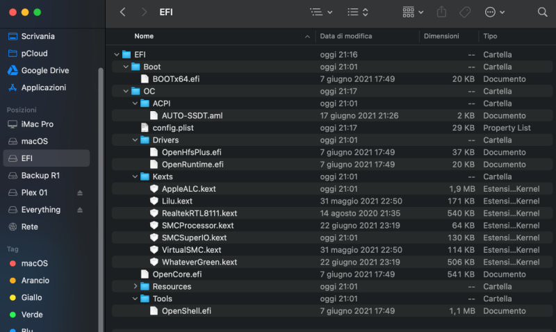This screenshot has width=556, height=332.
Task: Collapse the Kexts folder
Action: [136, 176]
